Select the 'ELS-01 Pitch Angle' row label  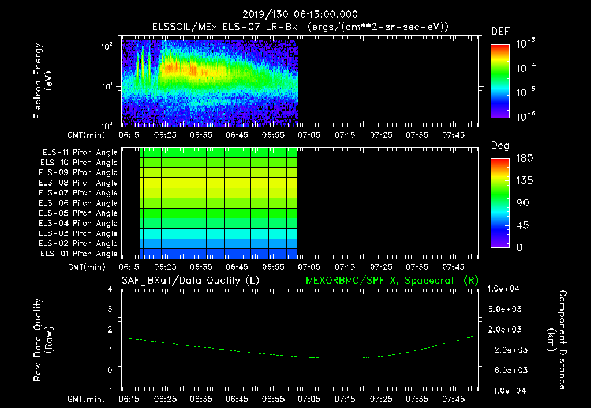pos(78,254)
